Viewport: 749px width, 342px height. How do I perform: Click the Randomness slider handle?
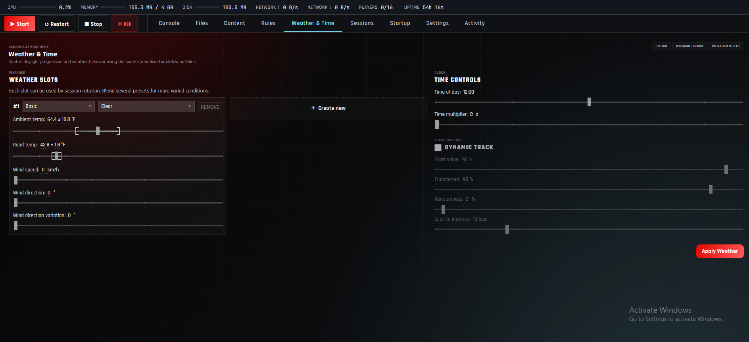point(443,209)
